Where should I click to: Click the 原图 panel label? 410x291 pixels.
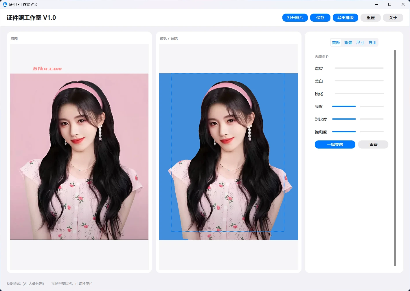(x=14, y=38)
